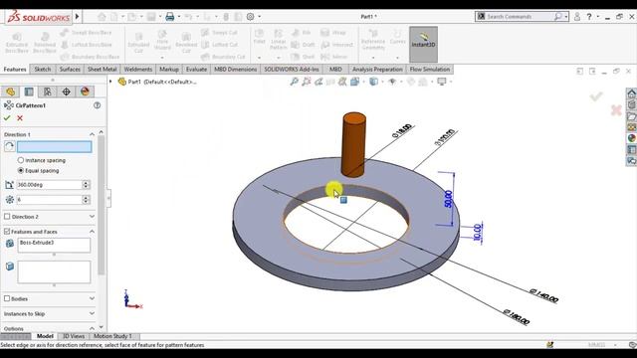Screen dimensions: 637x358
Task: Open View Settings monitor icon
Action: (442, 82)
